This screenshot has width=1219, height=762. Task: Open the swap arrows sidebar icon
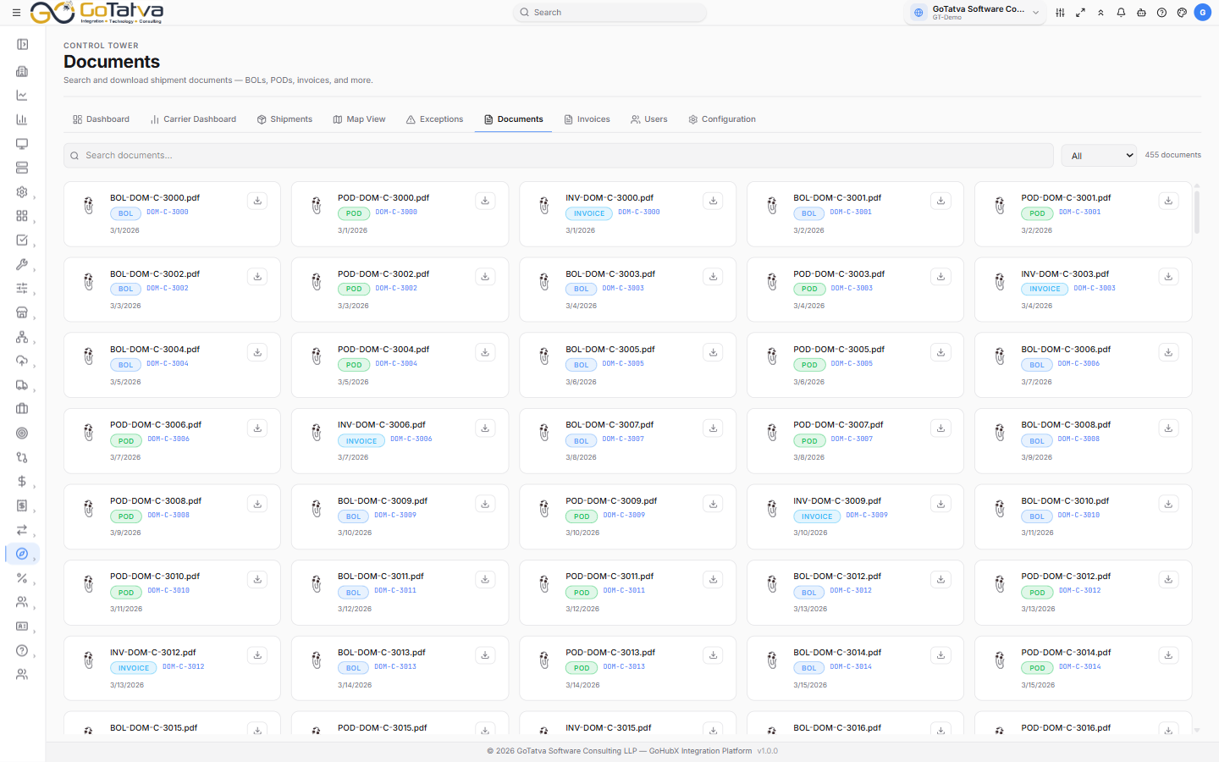22,530
